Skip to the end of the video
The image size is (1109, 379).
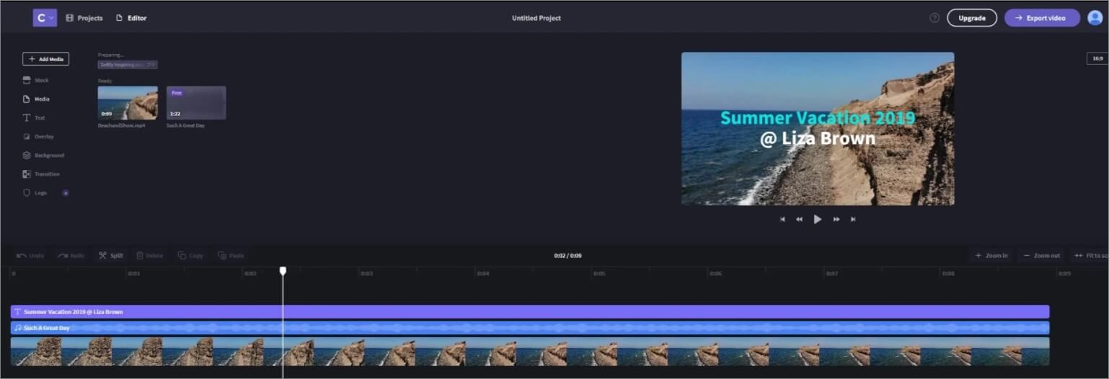[853, 219]
